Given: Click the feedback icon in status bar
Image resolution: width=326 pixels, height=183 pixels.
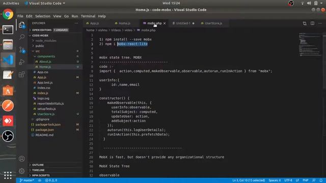Looking at the screenshot, I should pyautogui.click(x=314, y=180).
